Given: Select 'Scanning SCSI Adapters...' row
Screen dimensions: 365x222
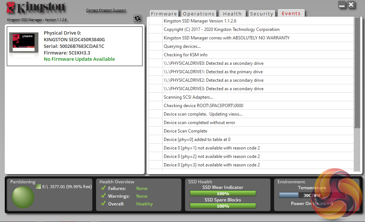Looking at the screenshot, I should pos(251,97).
